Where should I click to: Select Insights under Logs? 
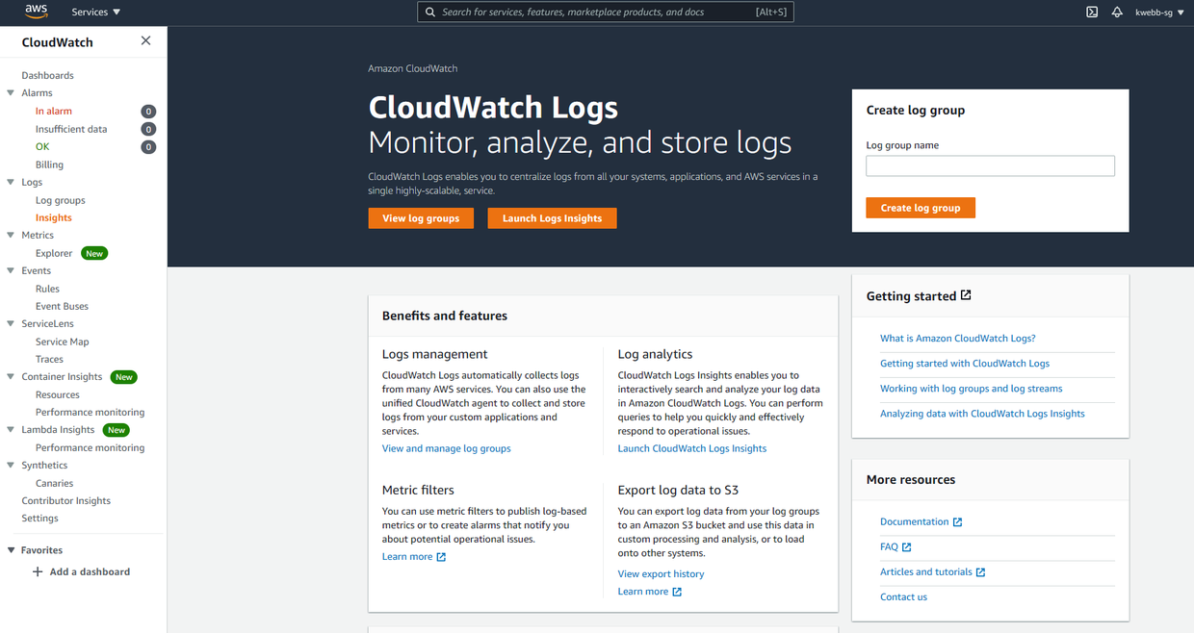[54, 217]
